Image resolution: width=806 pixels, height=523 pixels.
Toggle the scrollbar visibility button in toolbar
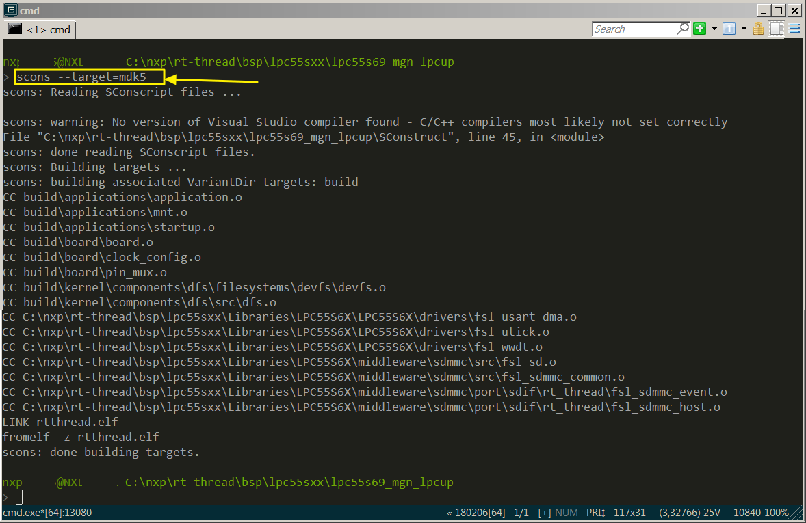point(777,29)
